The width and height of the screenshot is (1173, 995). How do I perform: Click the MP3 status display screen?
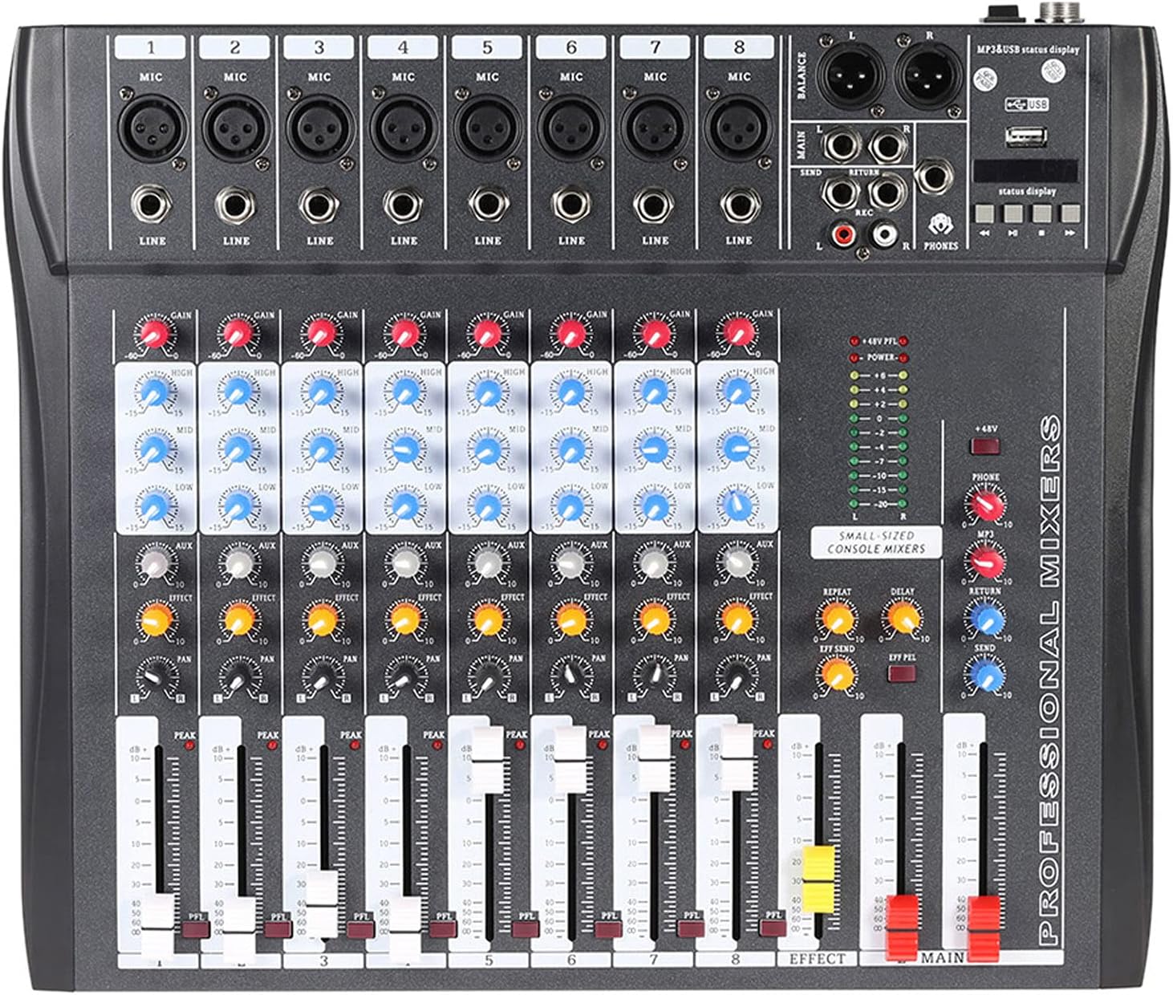(1026, 171)
